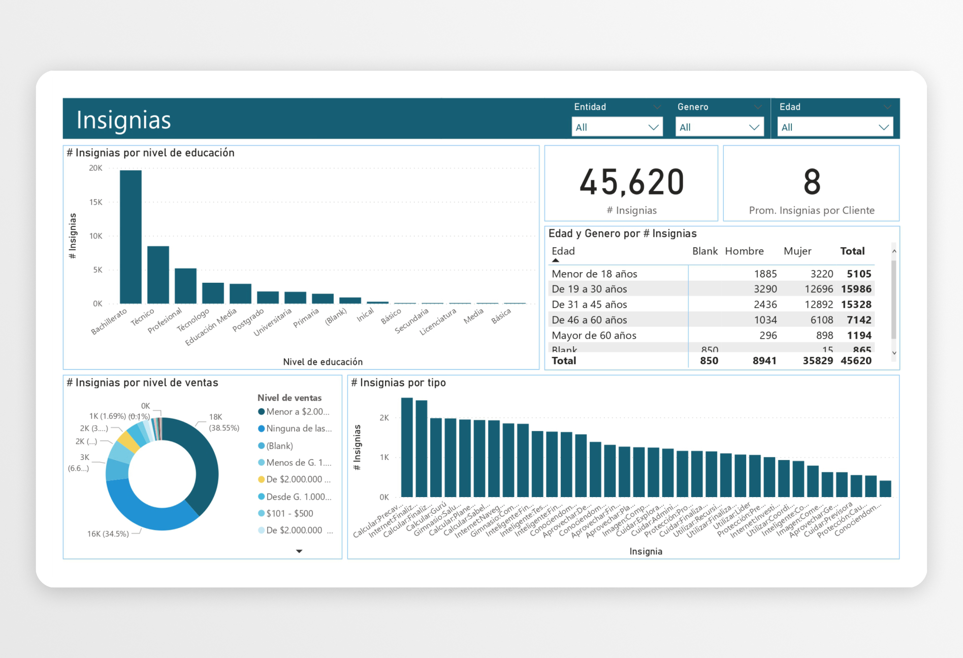Image resolution: width=963 pixels, height=658 pixels.
Task: Select the 'Menor a $2.00...' legend marker
Action: point(261,412)
